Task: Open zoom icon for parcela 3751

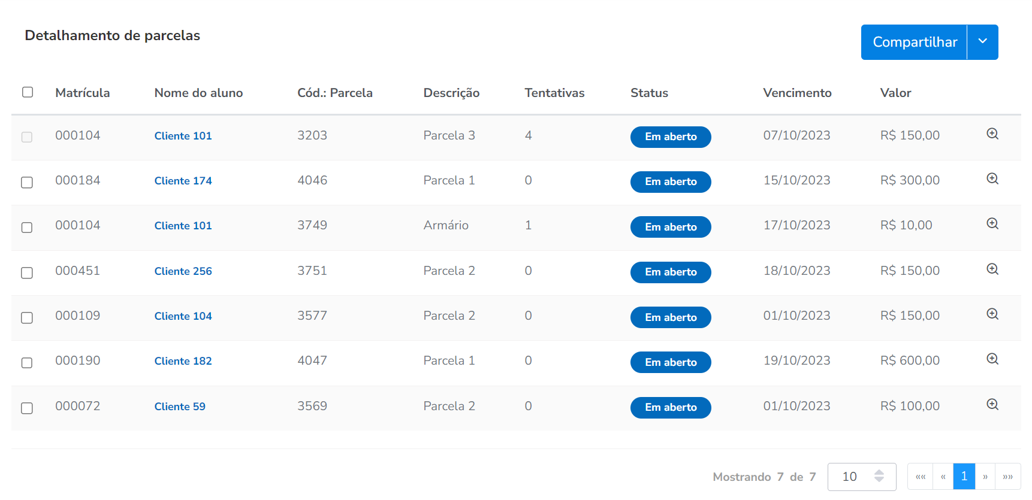Action: click(x=992, y=269)
